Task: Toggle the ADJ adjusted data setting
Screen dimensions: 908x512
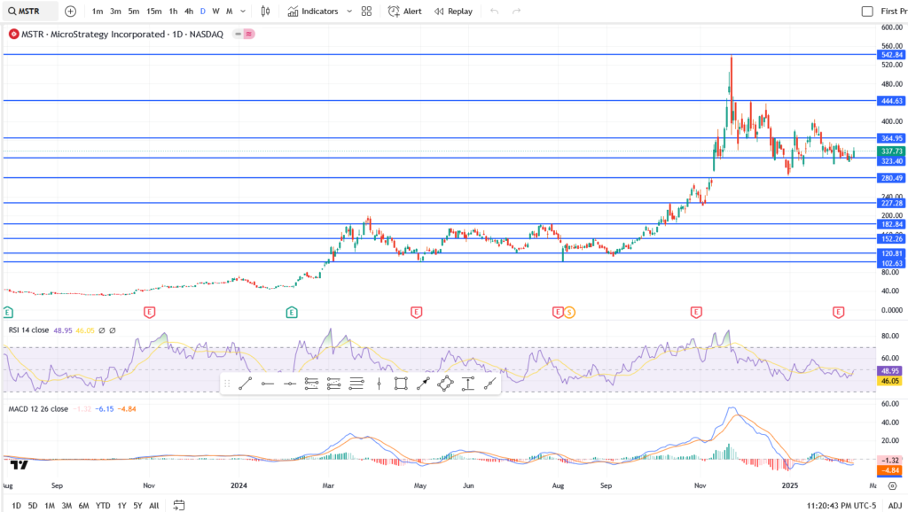Action: click(x=895, y=505)
